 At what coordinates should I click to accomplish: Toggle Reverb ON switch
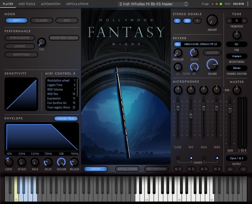178,44
